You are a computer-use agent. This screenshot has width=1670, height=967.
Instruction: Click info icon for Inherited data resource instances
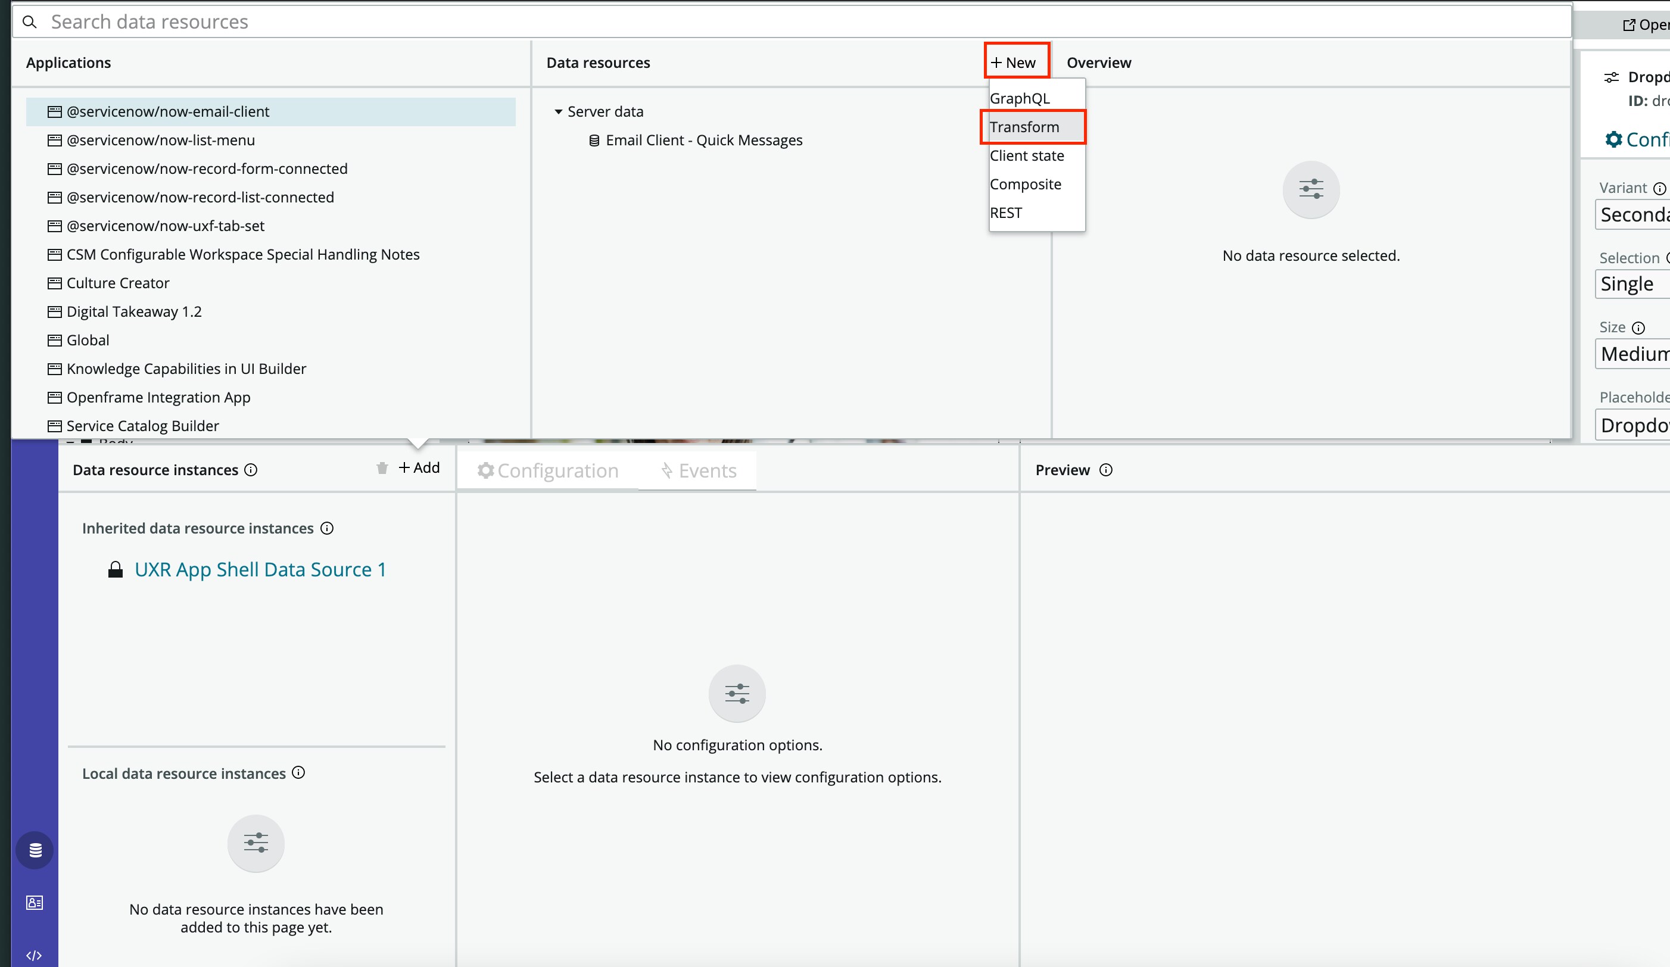pos(327,528)
